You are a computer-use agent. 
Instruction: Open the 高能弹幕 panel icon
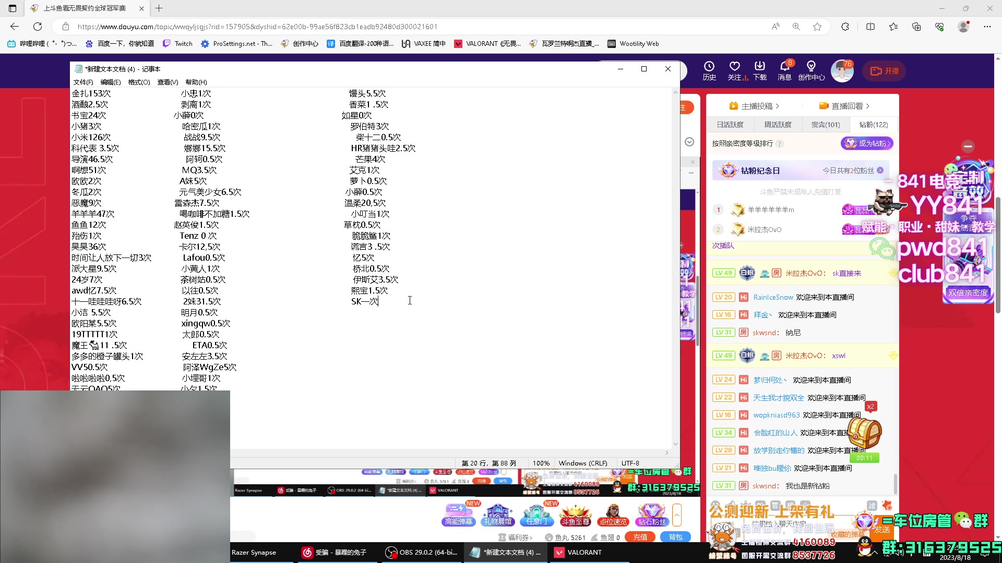point(458,513)
